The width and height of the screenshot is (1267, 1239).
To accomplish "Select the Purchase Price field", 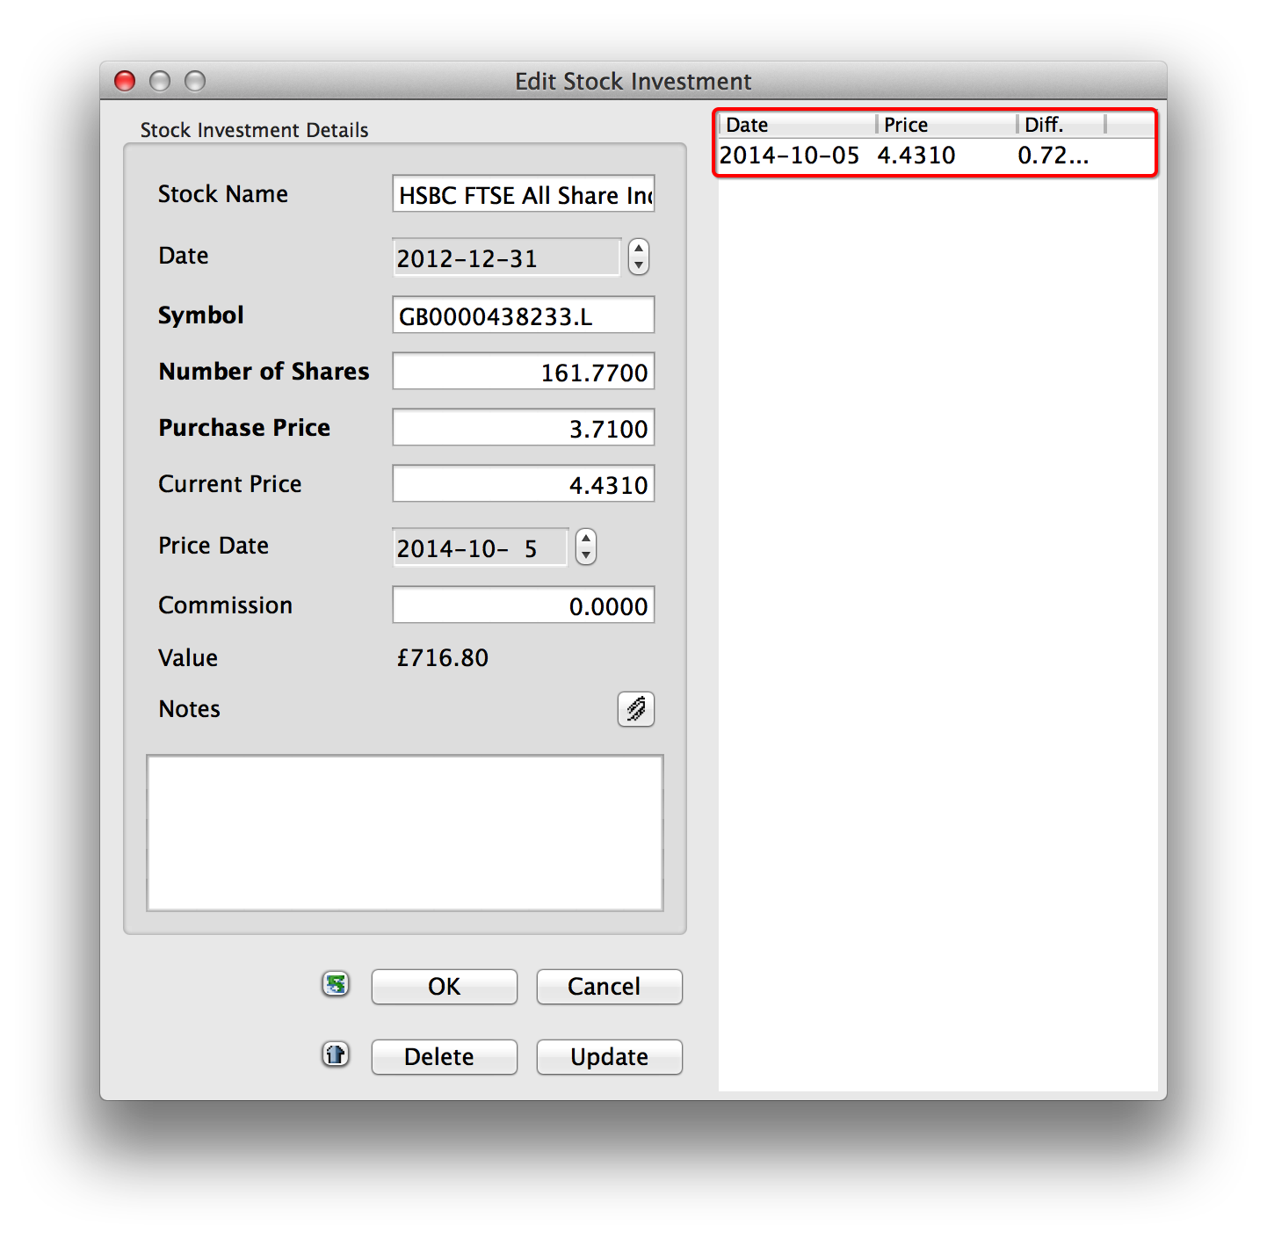I will coord(523,428).
